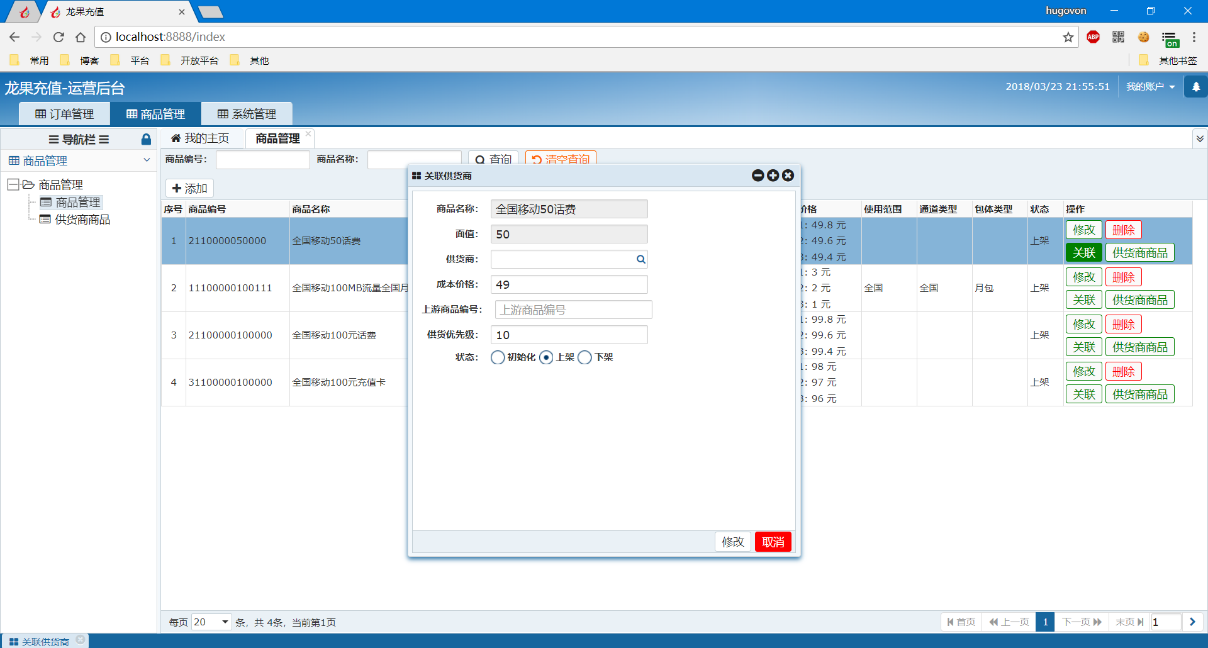Screen dimensions: 1208x648
Task: Maximize the 关联供货商 dialog with plus icon
Action: pos(773,176)
